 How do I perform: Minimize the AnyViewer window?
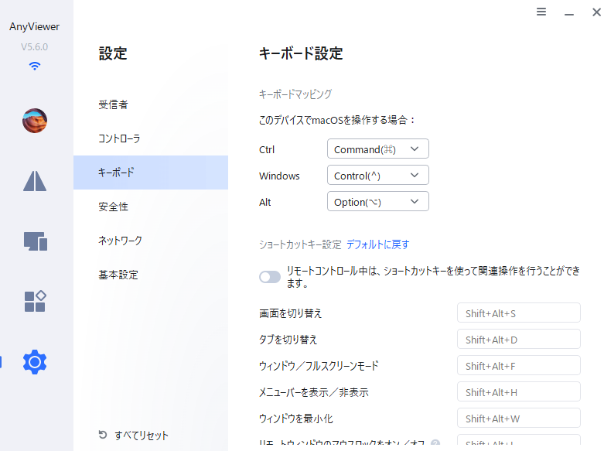[x=569, y=14]
